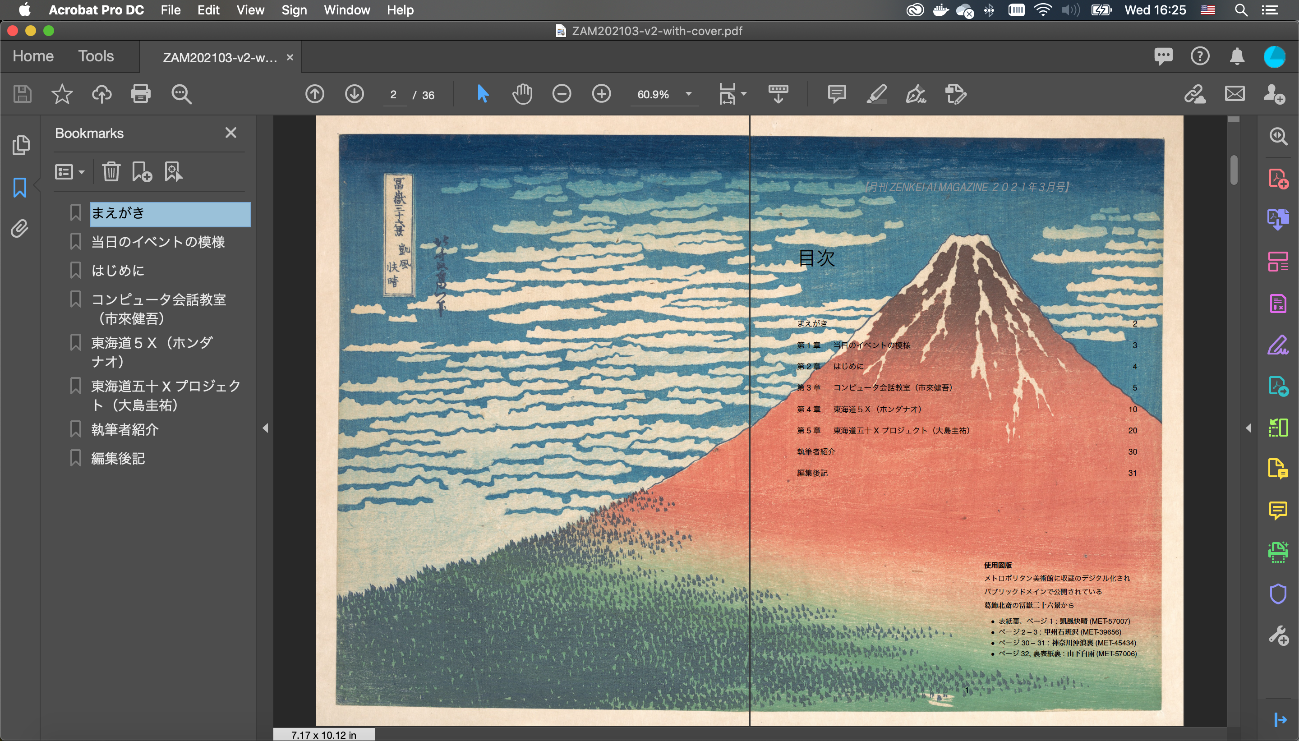
Task: Open scrolling mode read tool
Action: [778, 94]
